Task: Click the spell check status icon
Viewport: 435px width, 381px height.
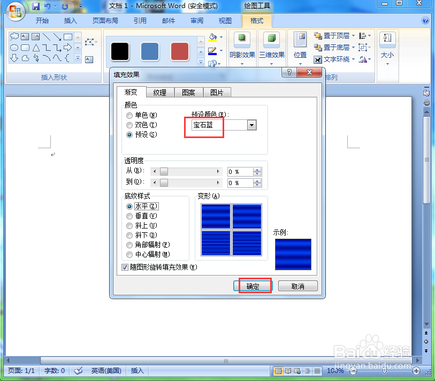Action: pyautogui.click(x=79, y=371)
